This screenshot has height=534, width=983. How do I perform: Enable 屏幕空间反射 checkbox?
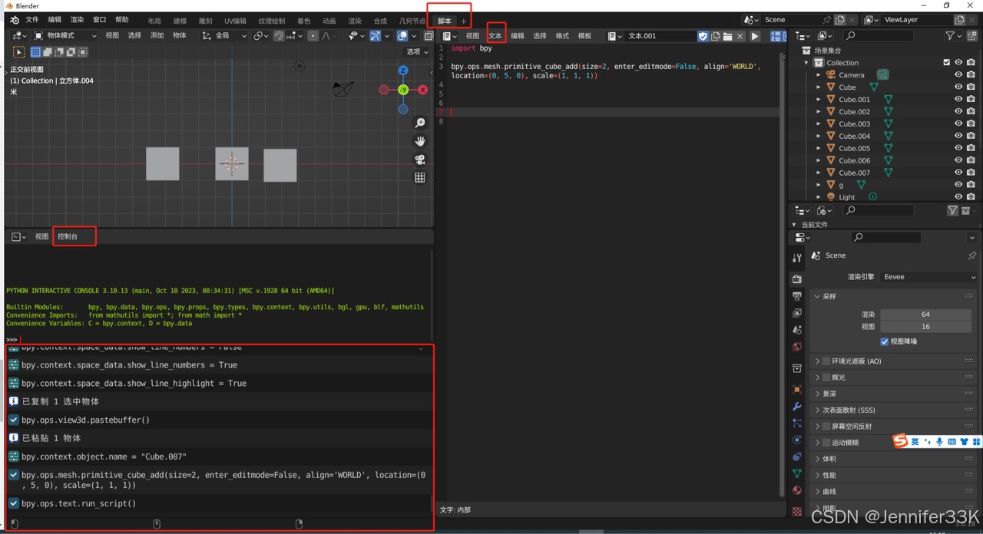click(826, 427)
